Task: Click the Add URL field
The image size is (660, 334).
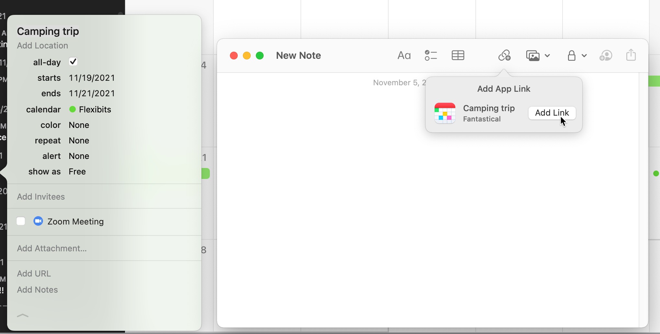Action: (34, 274)
